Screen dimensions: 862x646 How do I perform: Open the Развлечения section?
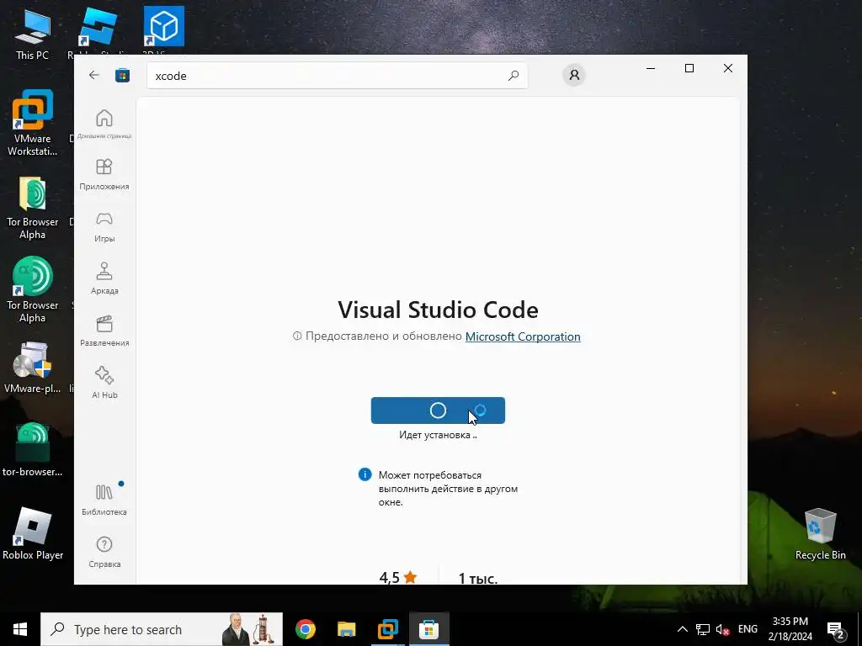click(104, 331)
